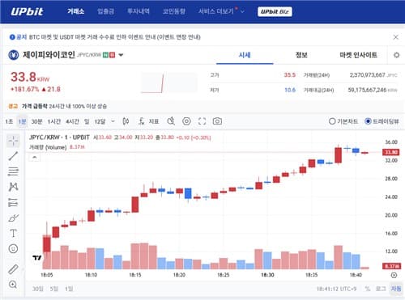Click the JPYC coin logo icon
This screenshot has height=300, width=405.
(x=14, y=55)
